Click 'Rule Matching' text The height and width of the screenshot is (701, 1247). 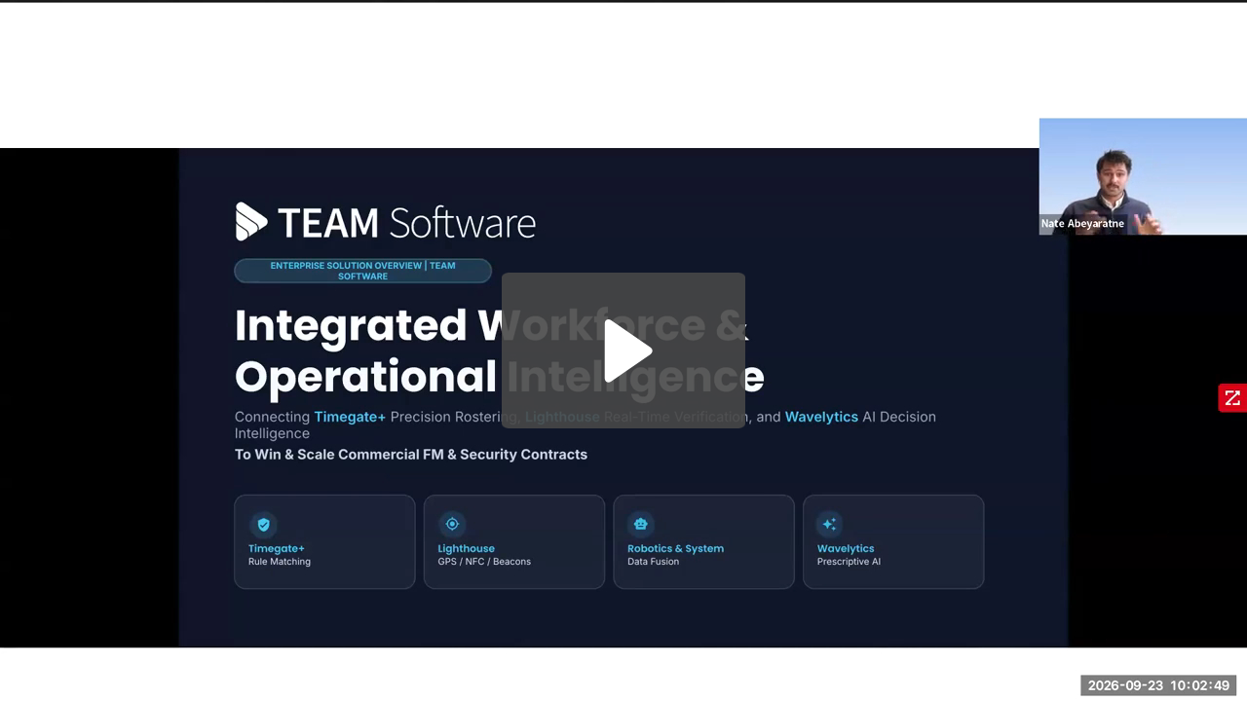280,562
